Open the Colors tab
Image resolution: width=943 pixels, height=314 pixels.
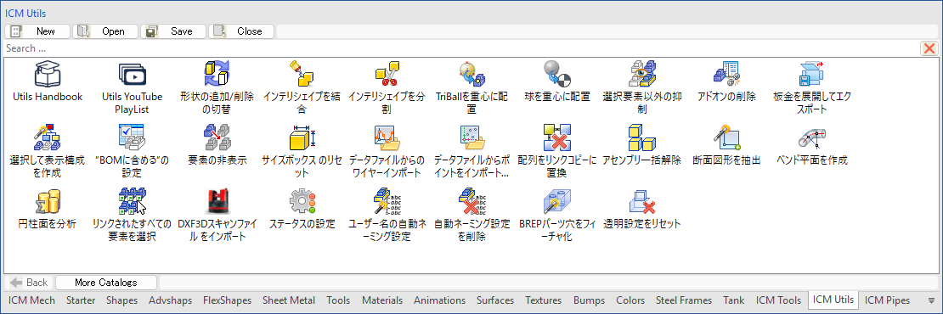click(630, 300)
